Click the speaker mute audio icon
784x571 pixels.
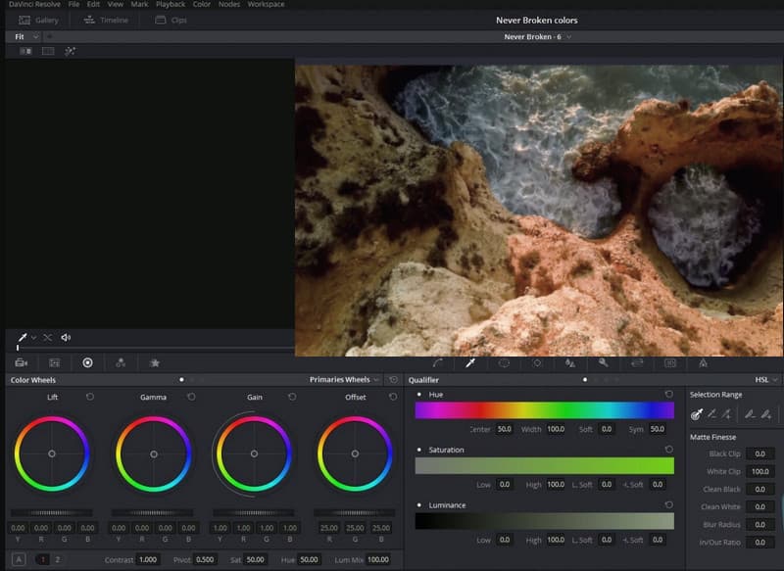coord(66,338)
